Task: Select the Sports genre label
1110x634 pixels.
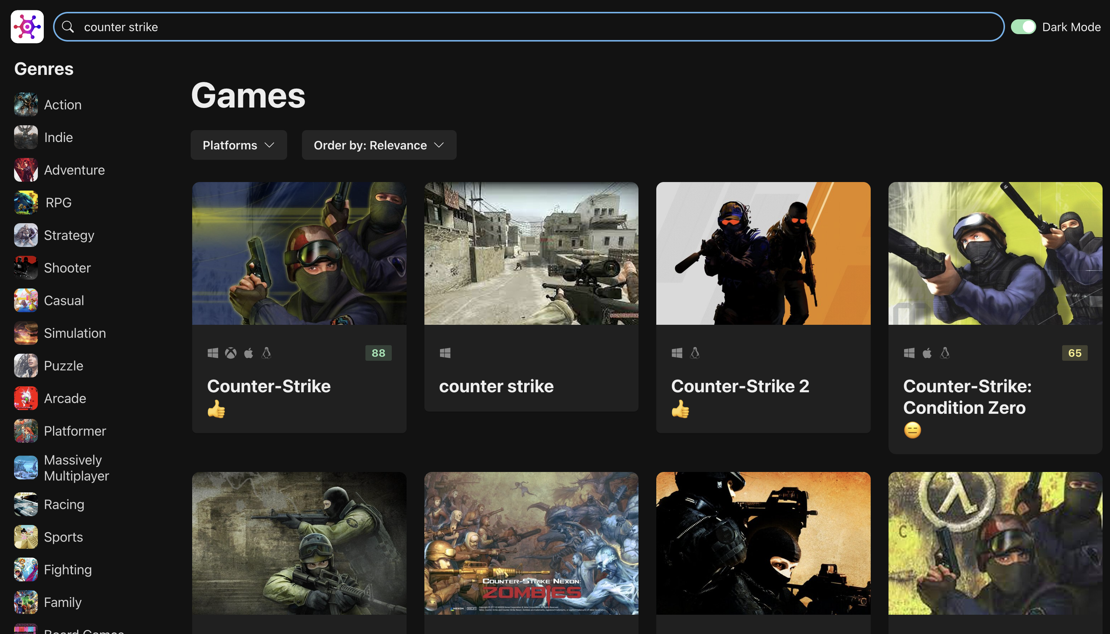Action: [x=63, y=537]
